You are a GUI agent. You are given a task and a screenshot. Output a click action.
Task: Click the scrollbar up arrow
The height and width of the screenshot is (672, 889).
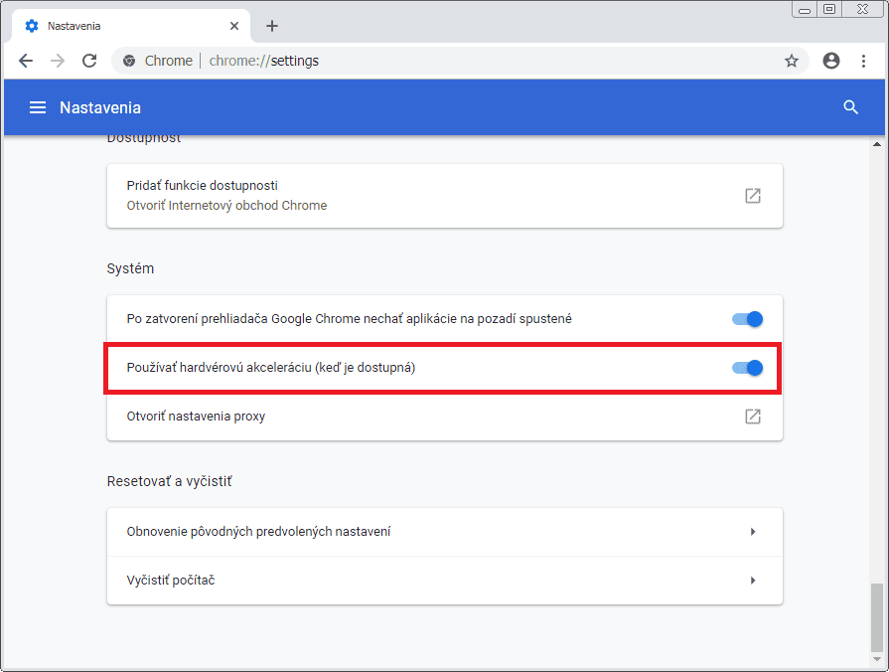(876, 144)
